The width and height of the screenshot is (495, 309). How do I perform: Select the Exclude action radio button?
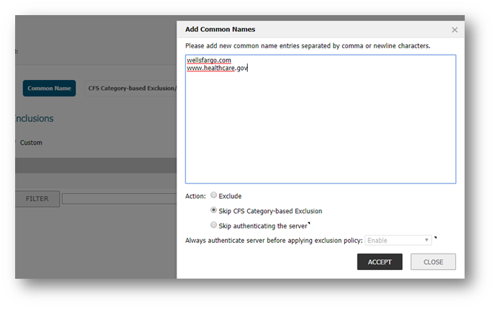click(213, 196)
